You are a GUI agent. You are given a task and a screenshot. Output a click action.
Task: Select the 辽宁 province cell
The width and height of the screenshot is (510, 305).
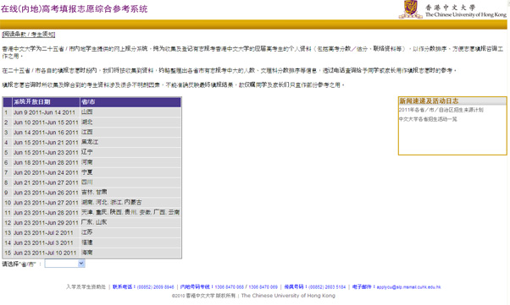(x=130, y=152)
